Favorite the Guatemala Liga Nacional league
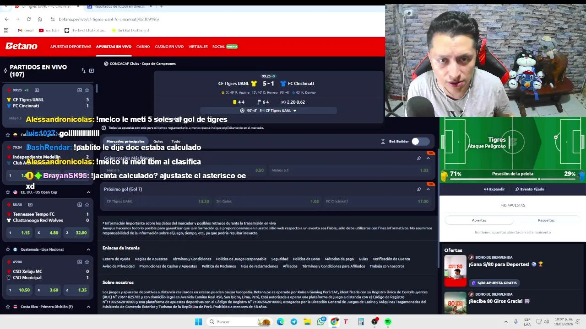This screenshot has width=586, height=329. [8, 249]
